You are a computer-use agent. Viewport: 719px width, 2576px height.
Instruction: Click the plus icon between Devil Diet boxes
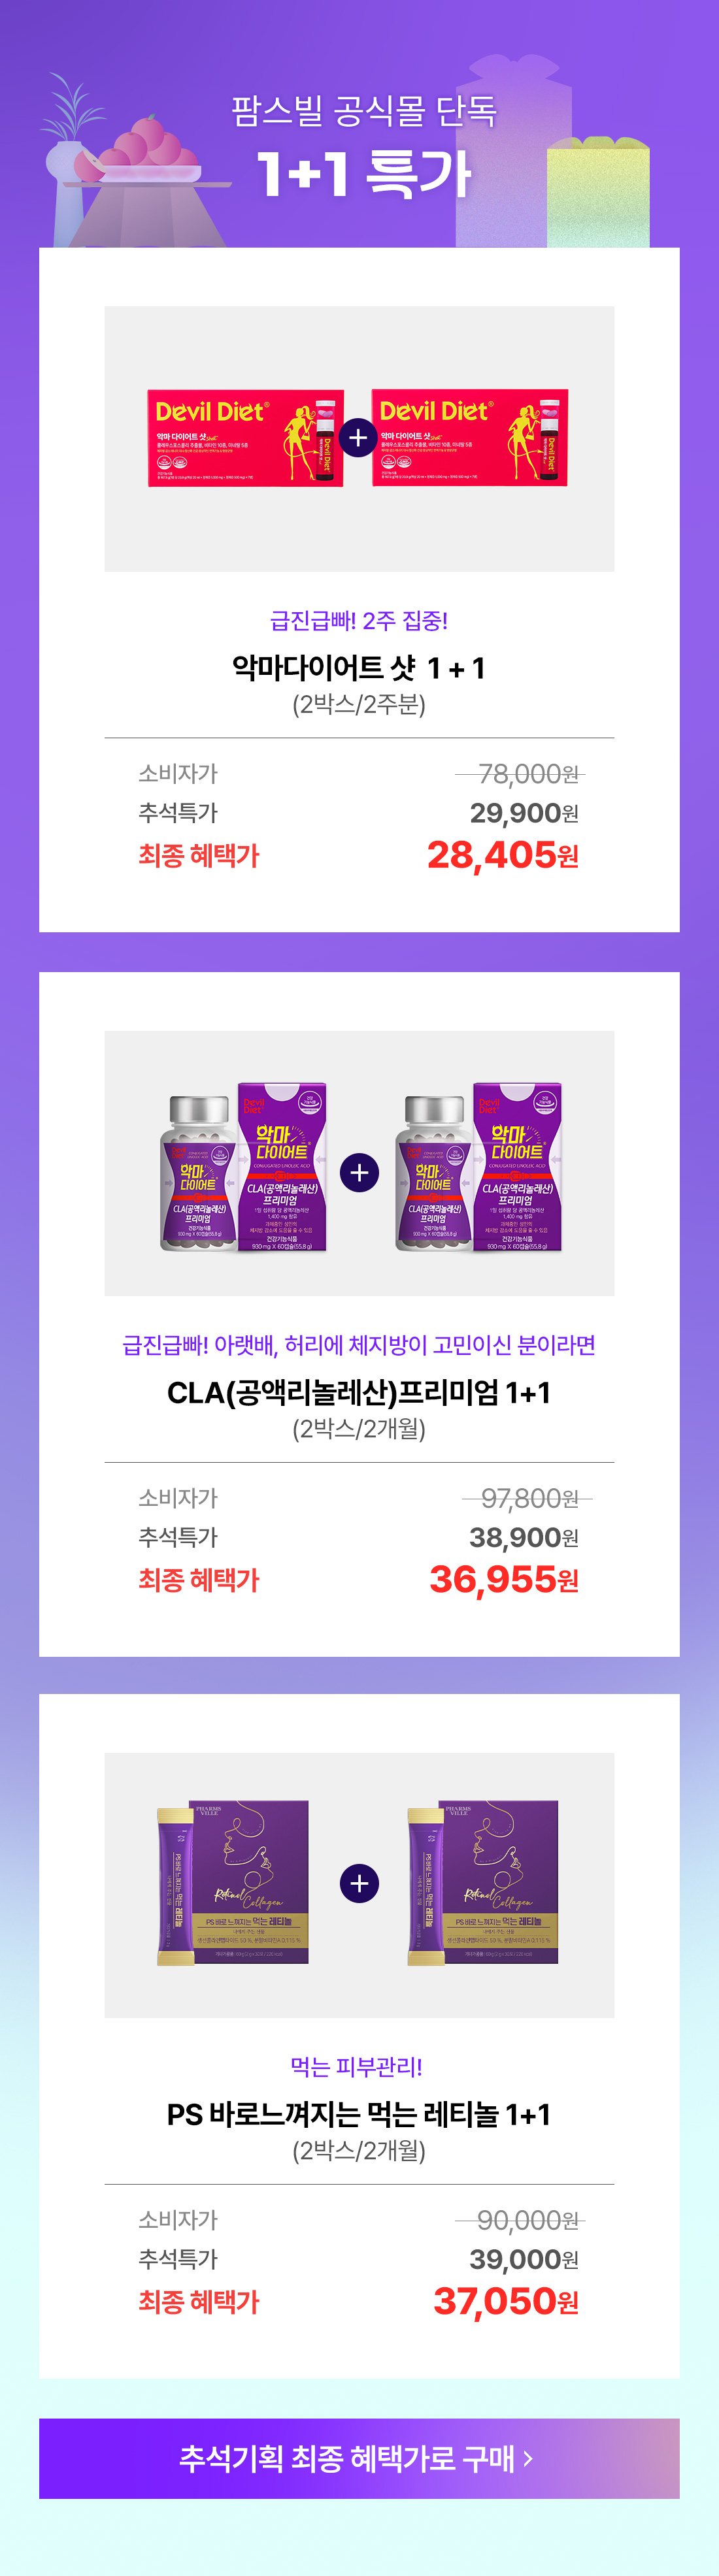tap(359, 438)
